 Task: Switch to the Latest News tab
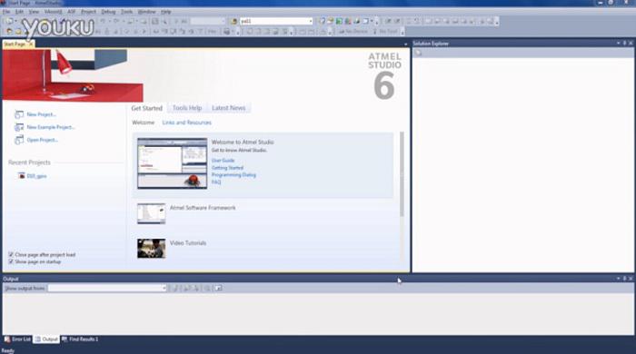click(229, 108)
